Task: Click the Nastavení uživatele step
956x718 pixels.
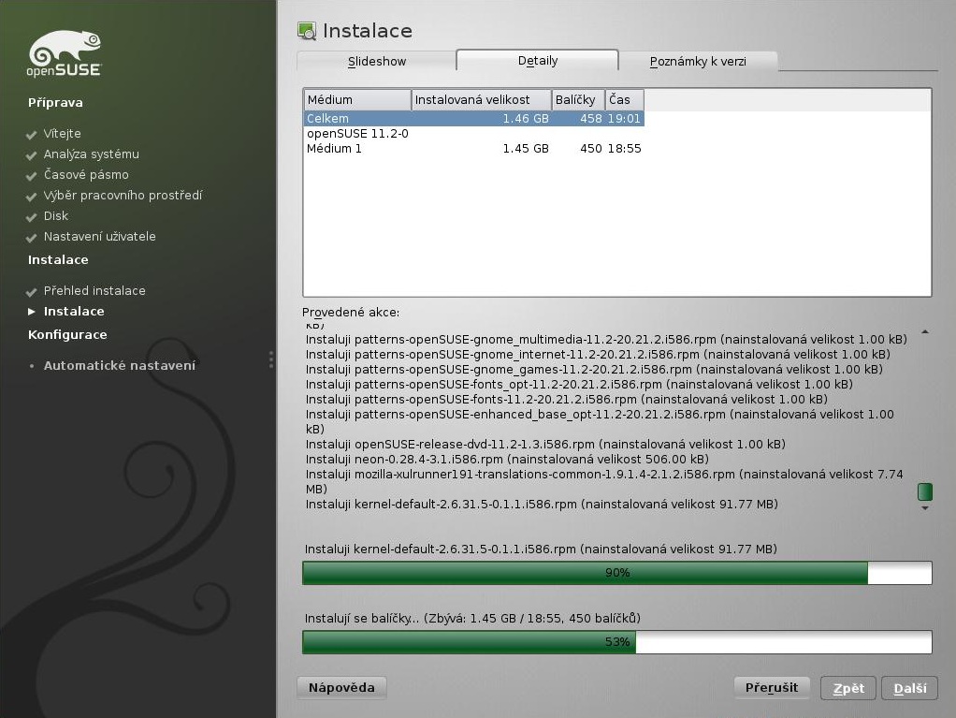Action: tap(100, 237)
